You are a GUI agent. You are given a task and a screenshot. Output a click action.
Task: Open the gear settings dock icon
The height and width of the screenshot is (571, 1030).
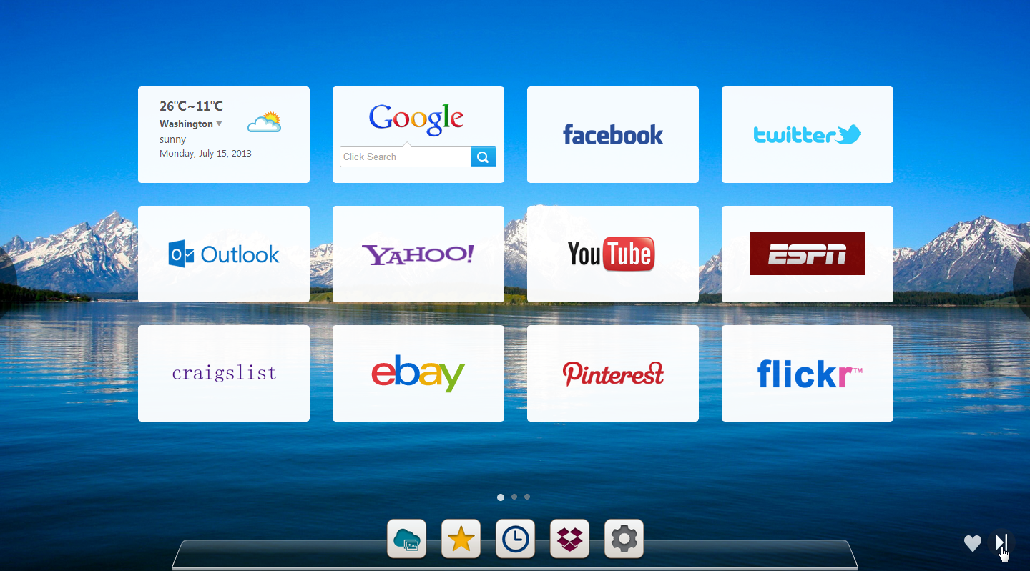(624, 539)
